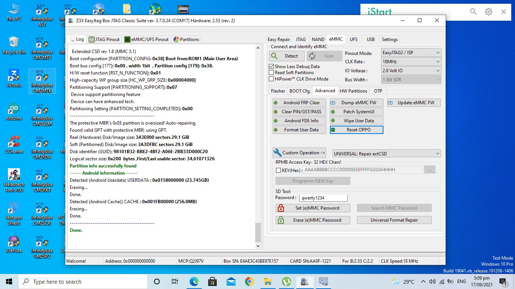Open the Recycle Bin
Image resolution: width=515 pixels, height=289 pixels.
(14, 46)
